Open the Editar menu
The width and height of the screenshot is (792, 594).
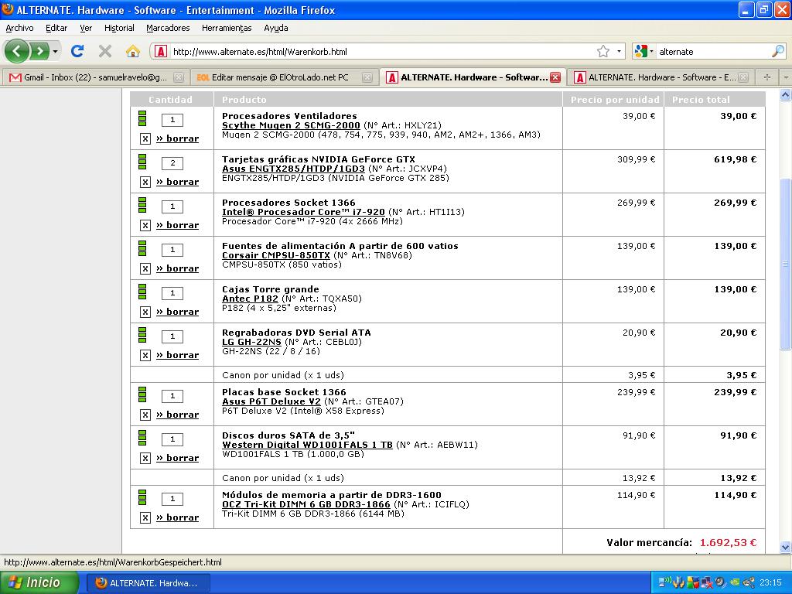coord(56,28)
